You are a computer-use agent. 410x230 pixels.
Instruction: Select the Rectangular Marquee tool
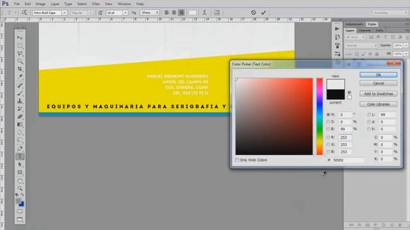20,45
